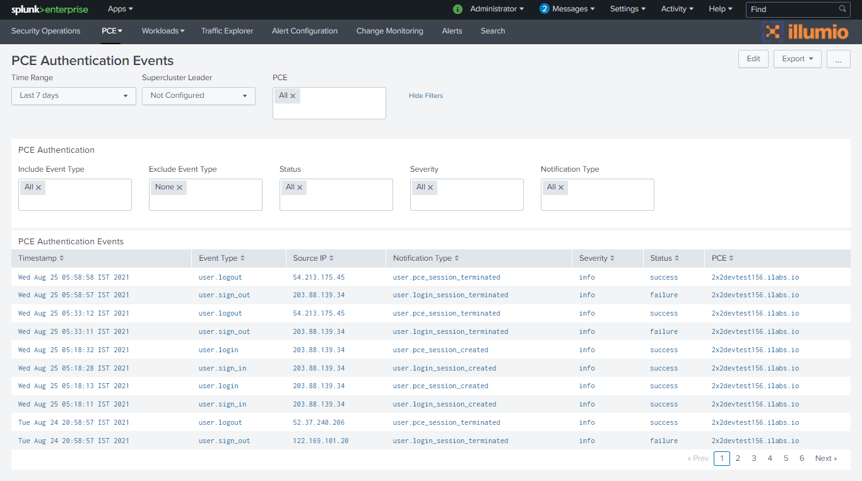Viewport: 862px width, 481px height.
Task: Go to results page 3
Action: [x=754, y=458]
